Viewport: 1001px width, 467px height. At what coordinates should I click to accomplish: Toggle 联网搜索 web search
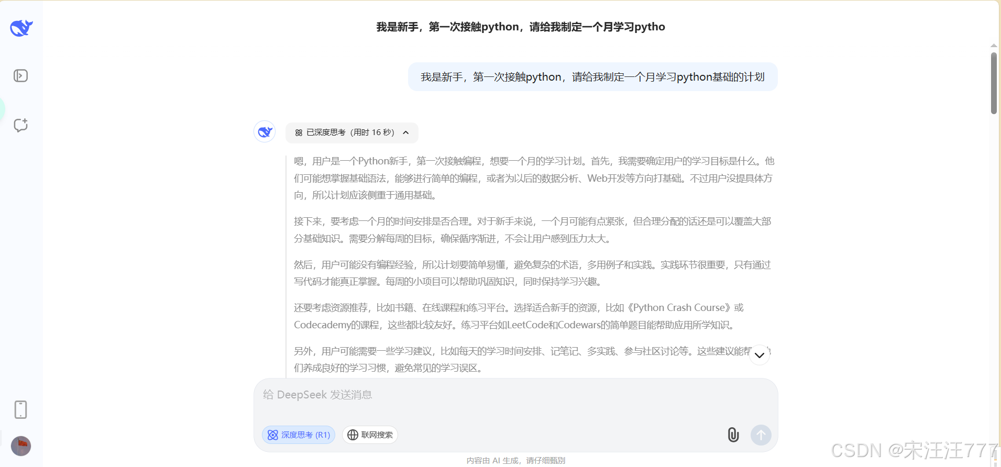[370, 435]
